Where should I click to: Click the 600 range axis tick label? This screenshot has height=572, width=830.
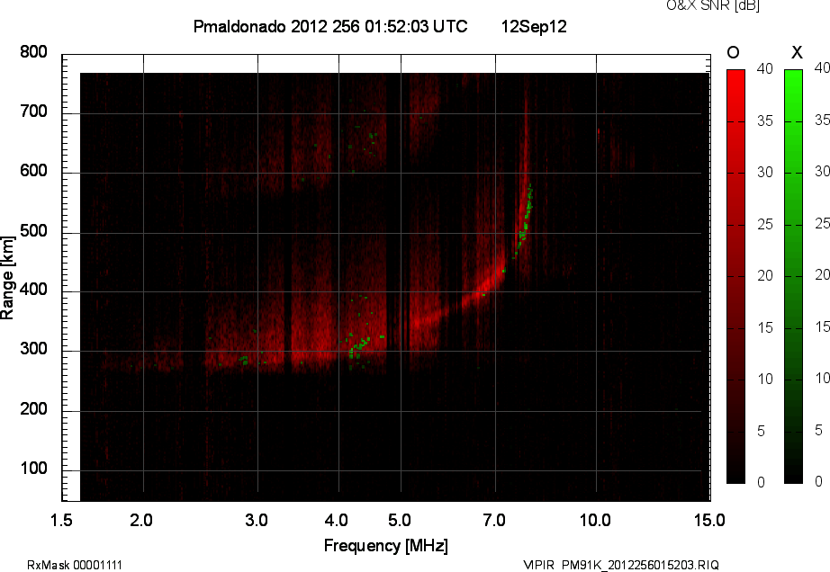pyautogui.click(x=34, y=171)
